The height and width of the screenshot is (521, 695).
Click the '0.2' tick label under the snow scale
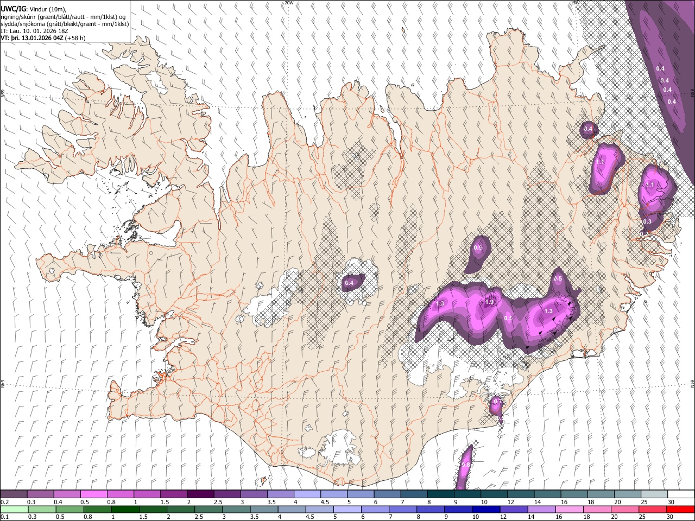(4, 501)
